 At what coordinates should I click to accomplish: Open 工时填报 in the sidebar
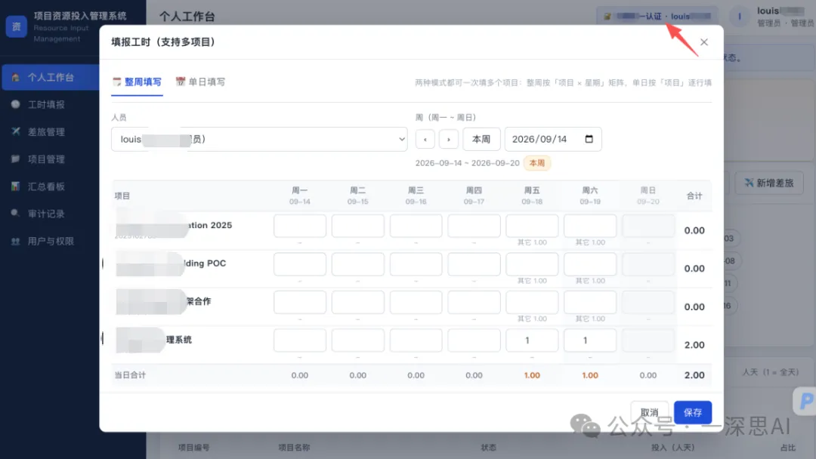[46, 104]
